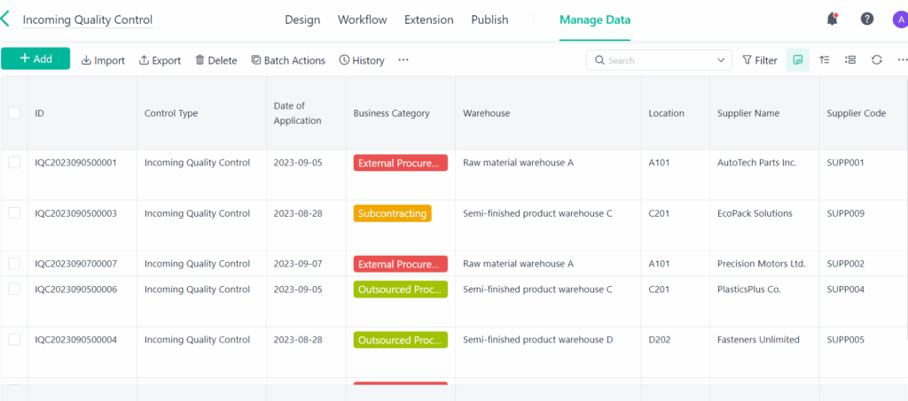The width and height of the screenshot is (908, 401).
Task: Open the notifications bell
Action: click(832, 19)
